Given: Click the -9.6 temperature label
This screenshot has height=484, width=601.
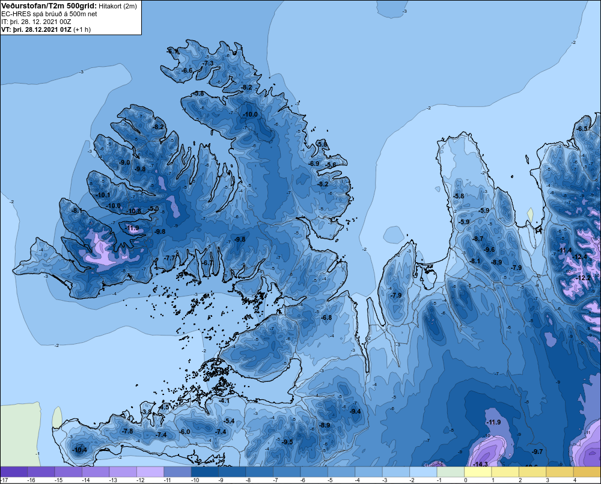Looking at the screenshot, I should [x=490, y=250].
